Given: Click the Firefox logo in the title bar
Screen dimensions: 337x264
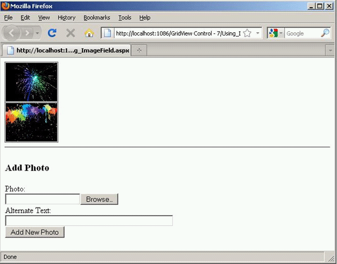Looking at the screenshot, I should coord(5,6).
